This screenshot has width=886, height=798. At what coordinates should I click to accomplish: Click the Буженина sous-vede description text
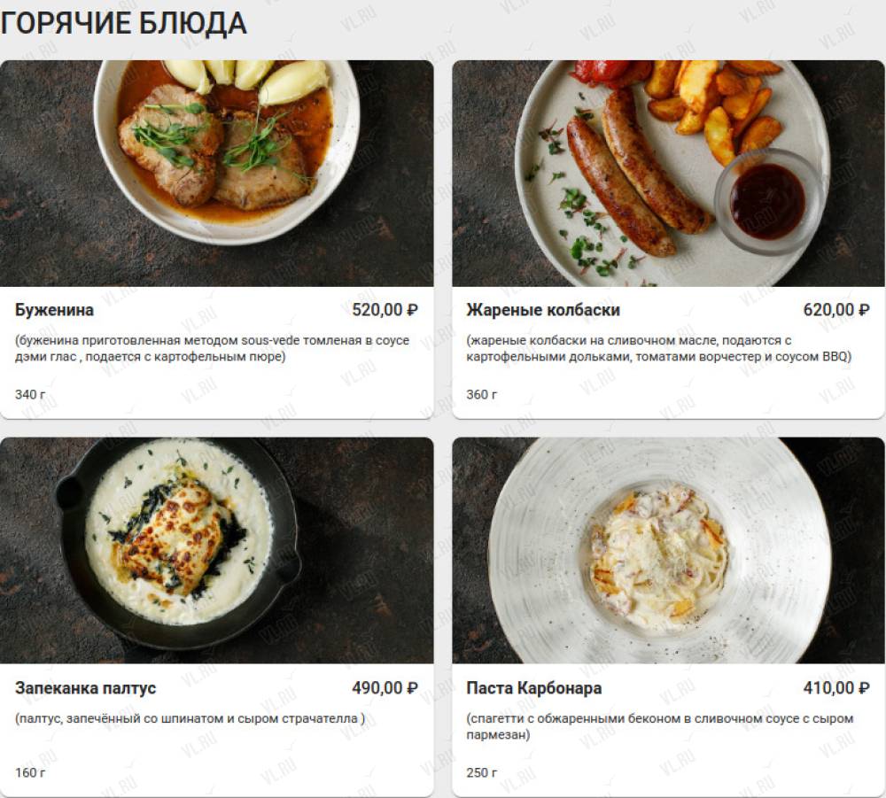(x=212, y=348)
